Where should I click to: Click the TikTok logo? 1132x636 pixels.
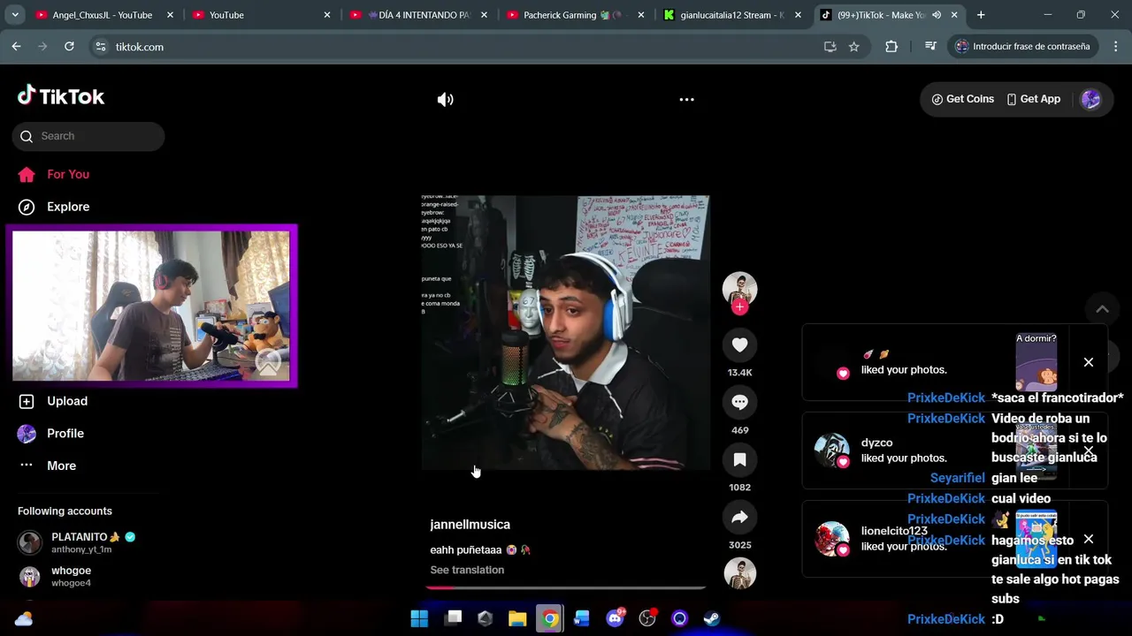pos(61,96)
